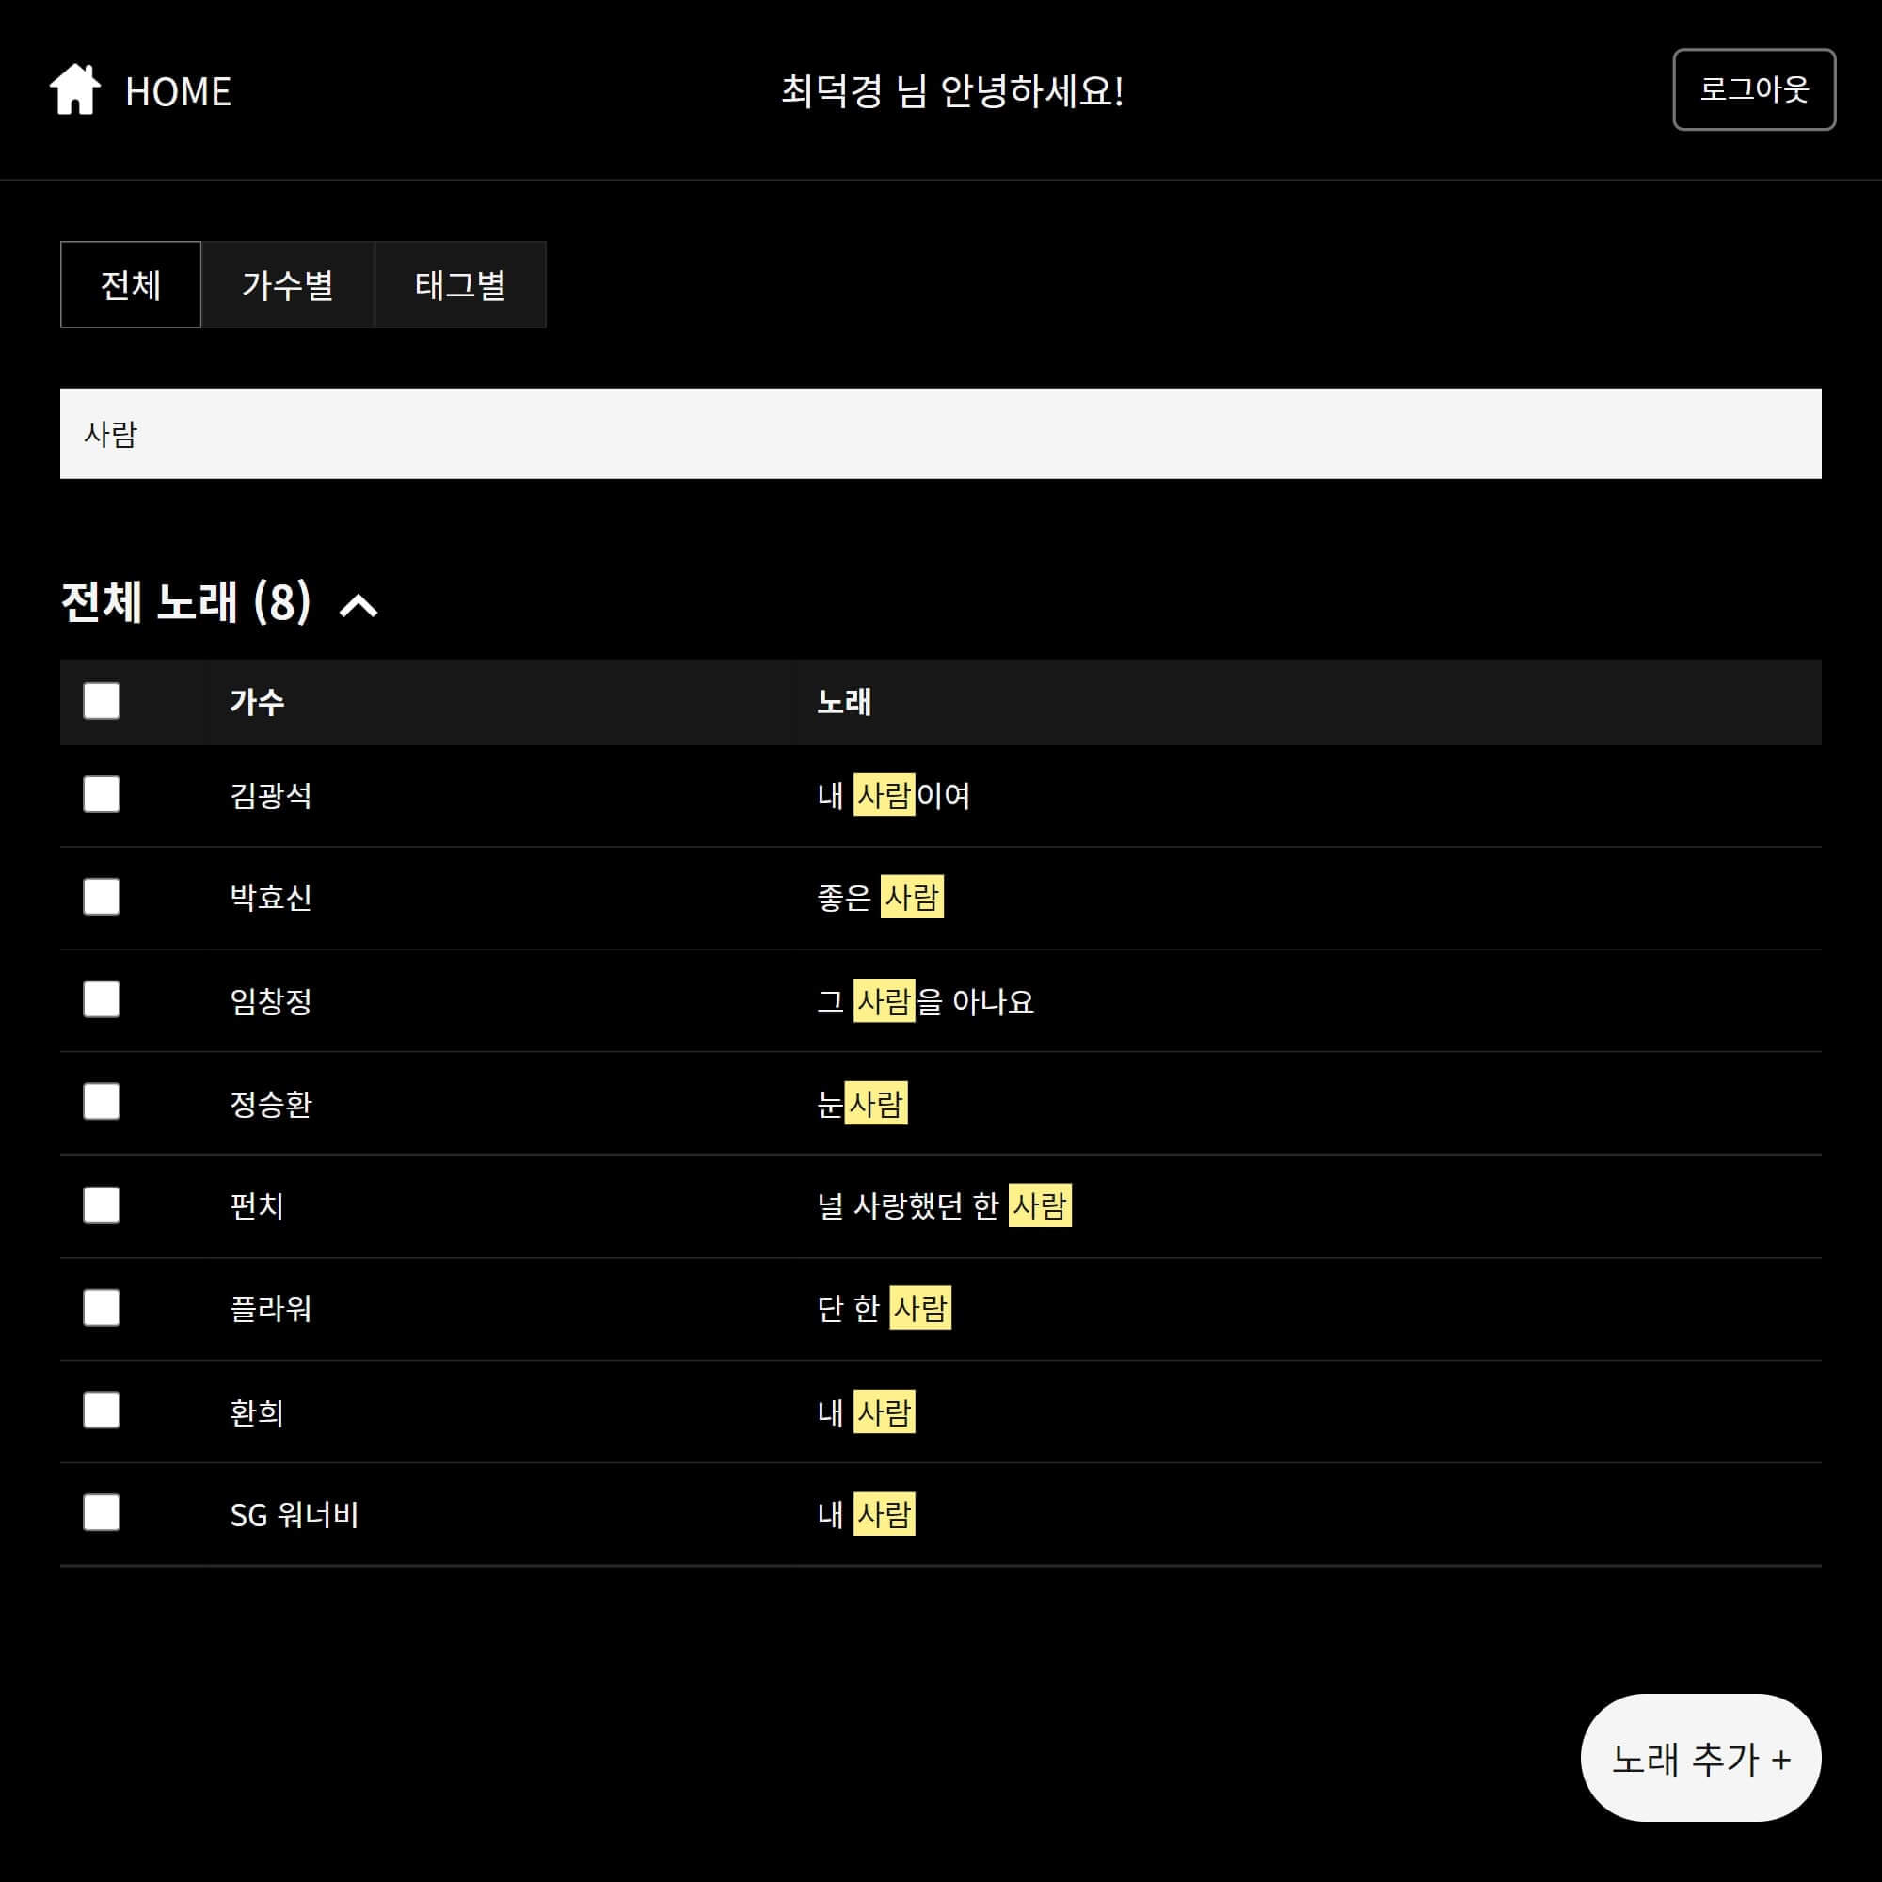Click the 노래 column header
This screenshot has width=1882, height=1882.
[x=843, y=702]
